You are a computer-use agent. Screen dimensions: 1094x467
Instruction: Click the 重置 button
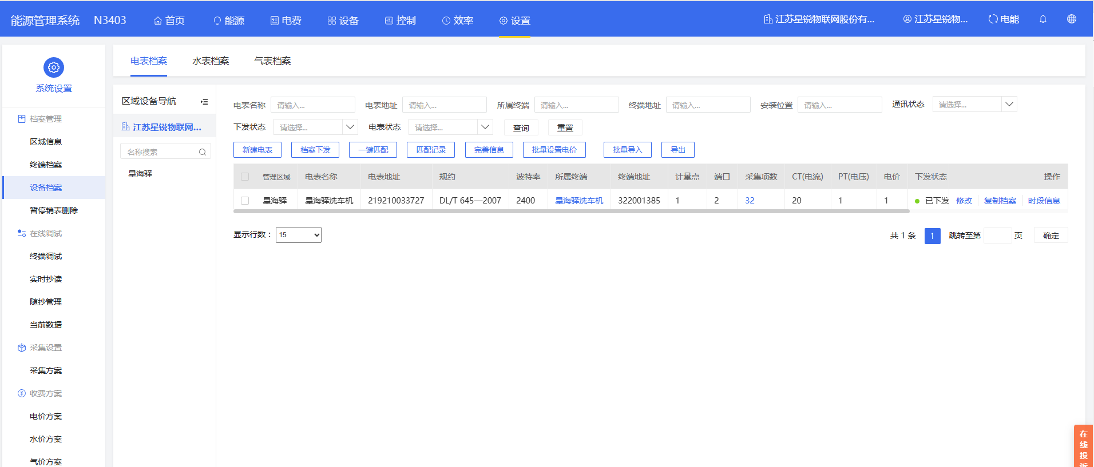[565, 127]
